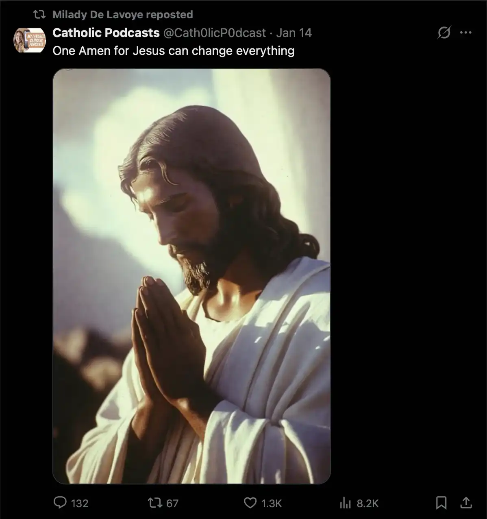Open post analytics via the bar chart icon
The height and width of the screenshot is (519, 487).
(345, 503)
